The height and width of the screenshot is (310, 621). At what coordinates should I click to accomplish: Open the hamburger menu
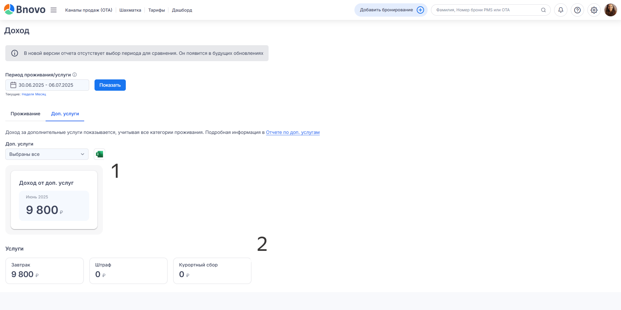click(x=54, y=10)
